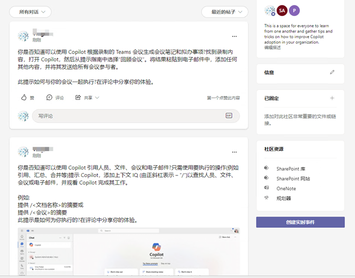
Task: Click 创建实时事件 button
Action: click(x=300, y=222)
